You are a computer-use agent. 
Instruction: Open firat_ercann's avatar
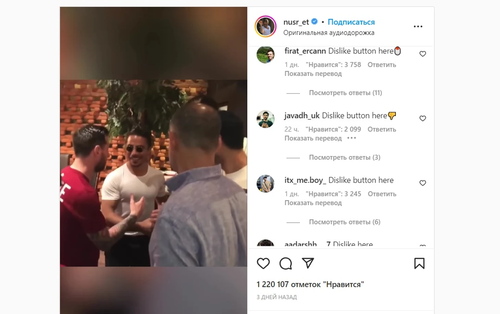265,54
